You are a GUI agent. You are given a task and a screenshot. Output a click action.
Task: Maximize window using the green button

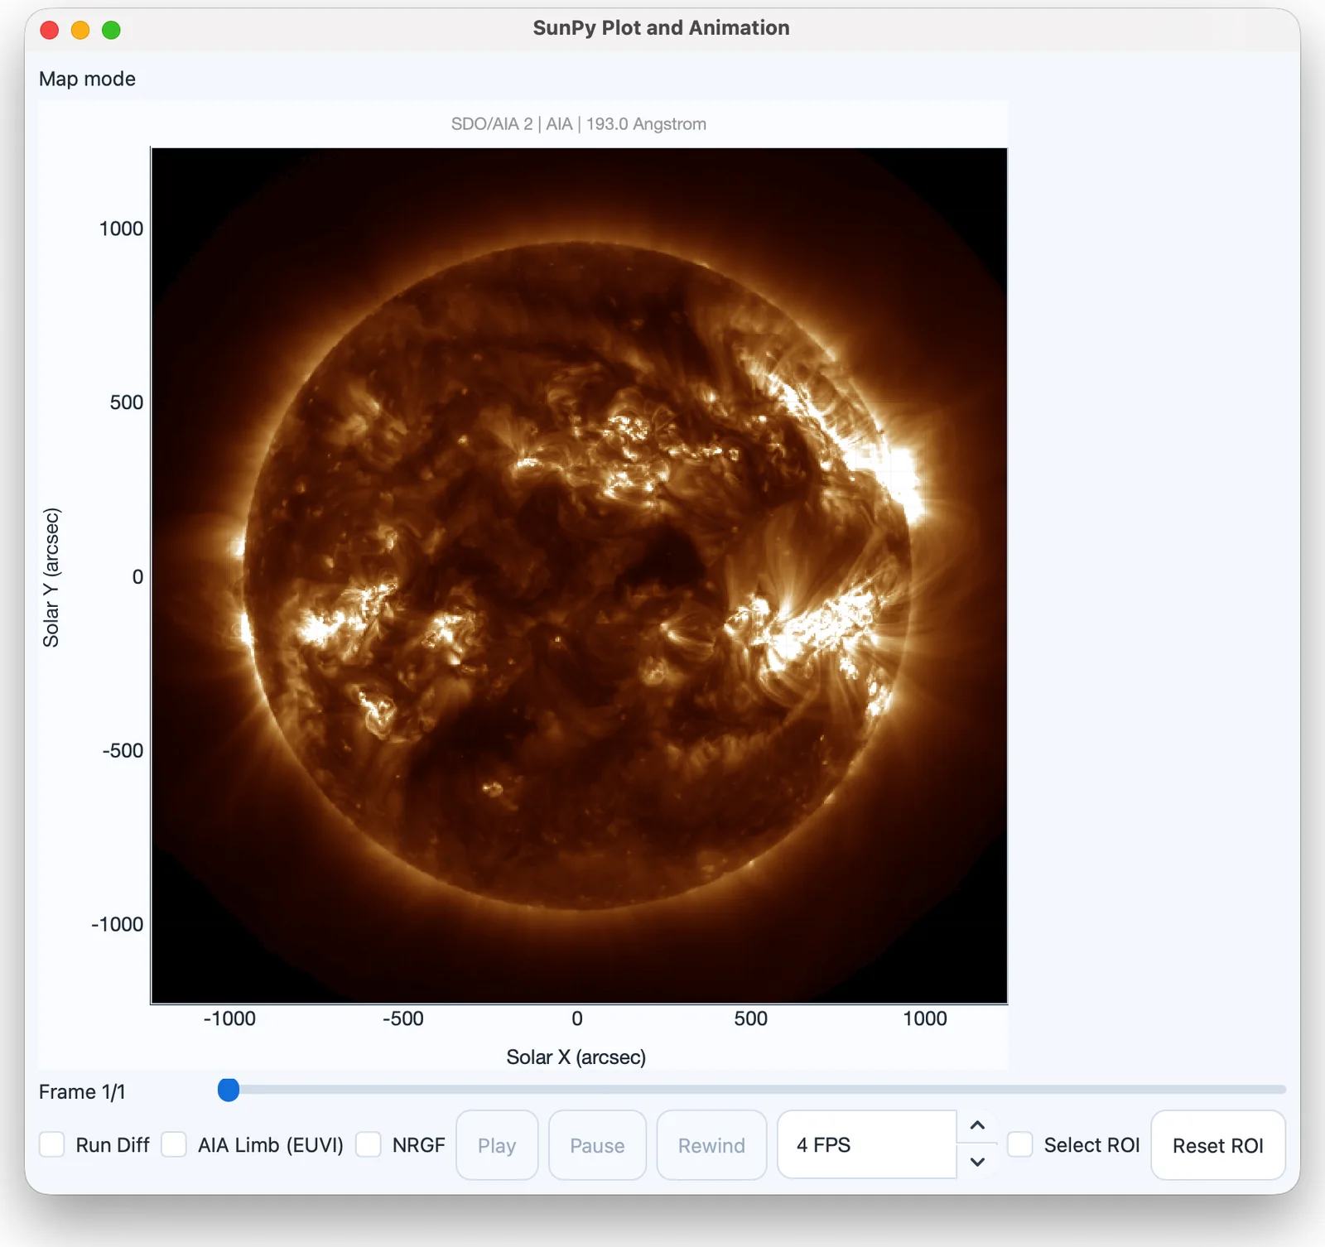[x=111, y=31]
